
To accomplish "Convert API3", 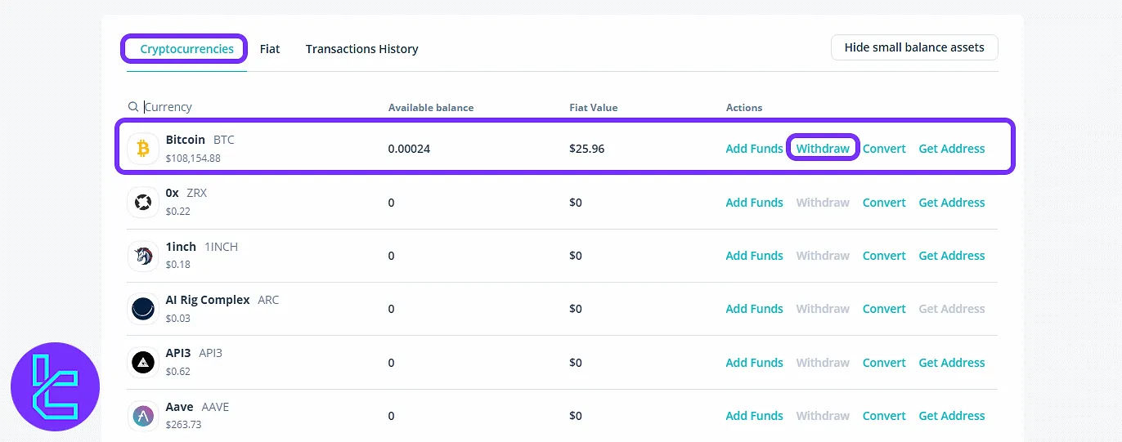I will tap(884, 363).
